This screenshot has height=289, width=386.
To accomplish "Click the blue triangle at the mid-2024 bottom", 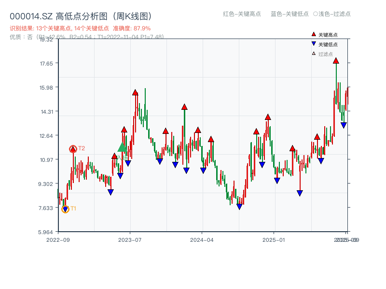I will click(x=239, y=206).
